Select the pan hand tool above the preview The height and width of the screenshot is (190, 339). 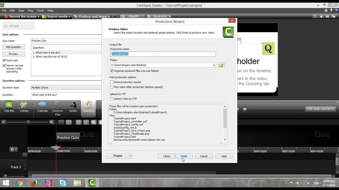(321, 16)
